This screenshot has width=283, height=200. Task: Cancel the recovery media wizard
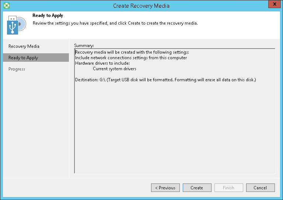[x=260, y=188]
